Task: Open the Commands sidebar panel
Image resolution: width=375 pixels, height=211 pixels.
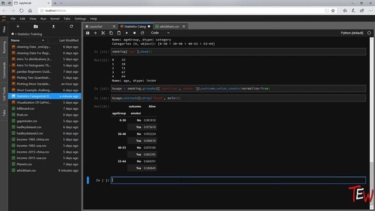Action: 4,70
